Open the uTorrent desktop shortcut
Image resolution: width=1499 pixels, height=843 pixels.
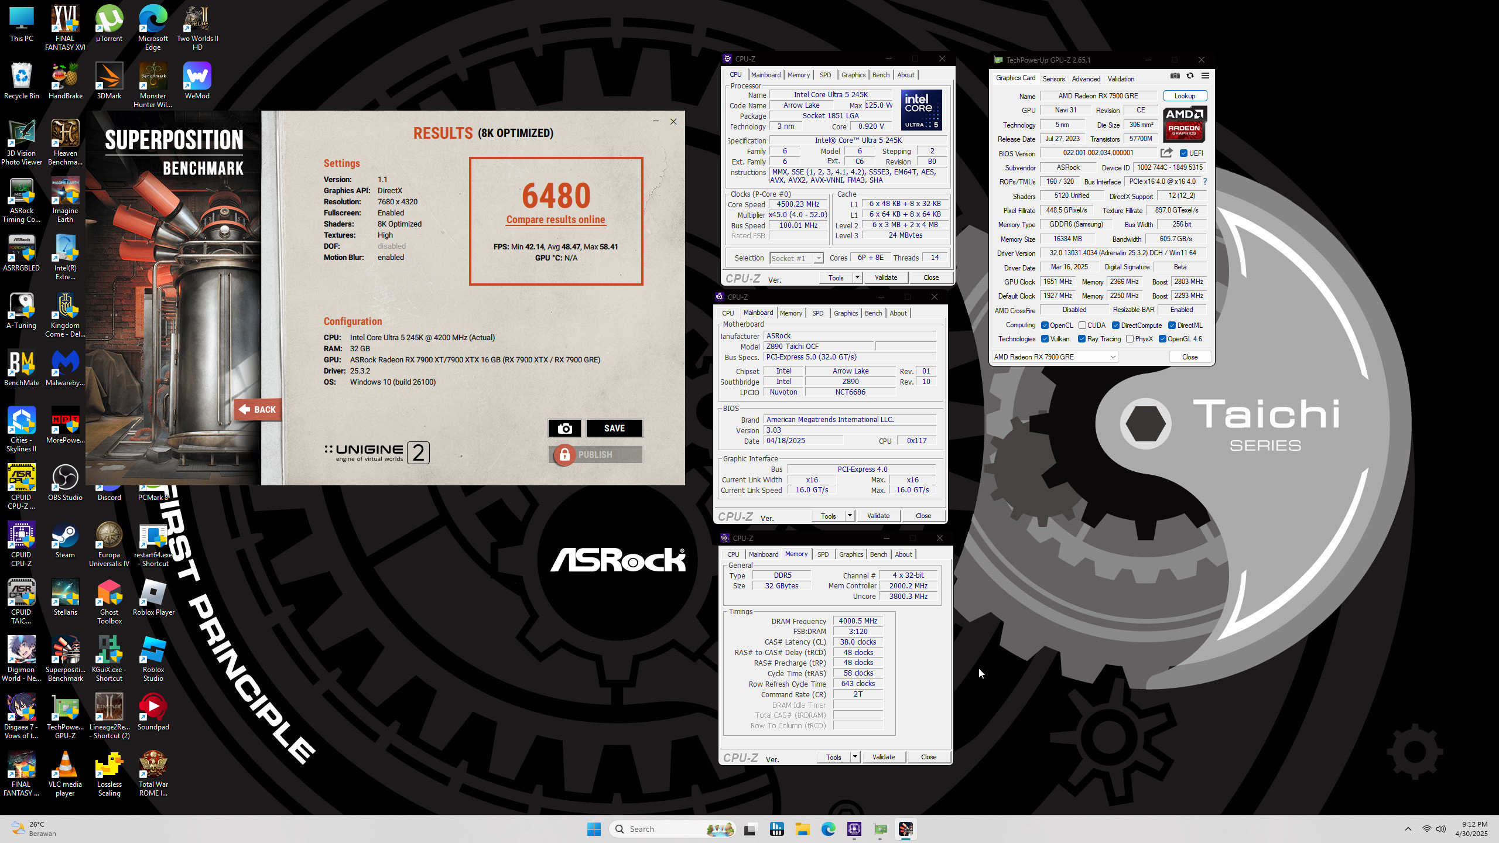(109, 24)
